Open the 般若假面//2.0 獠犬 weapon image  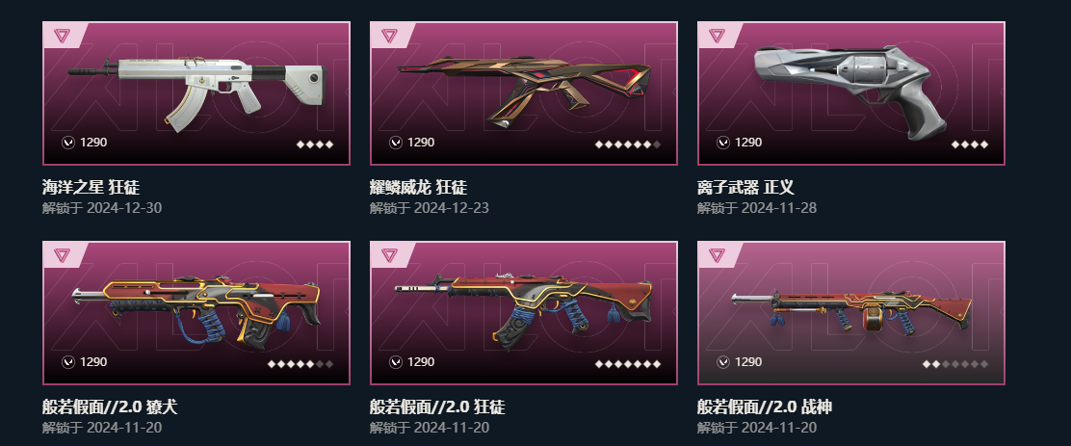196,311
